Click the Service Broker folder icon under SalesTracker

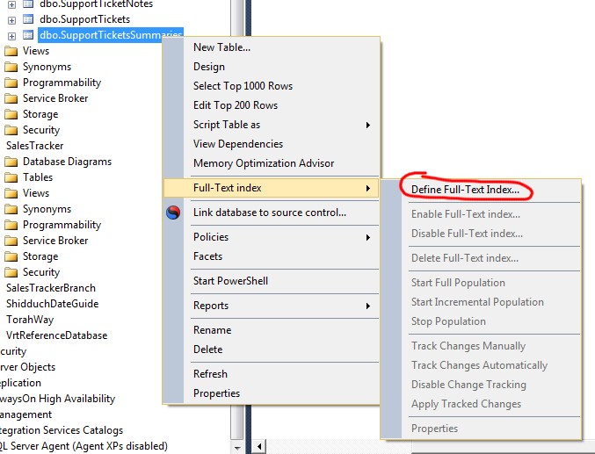click(11, 241)
